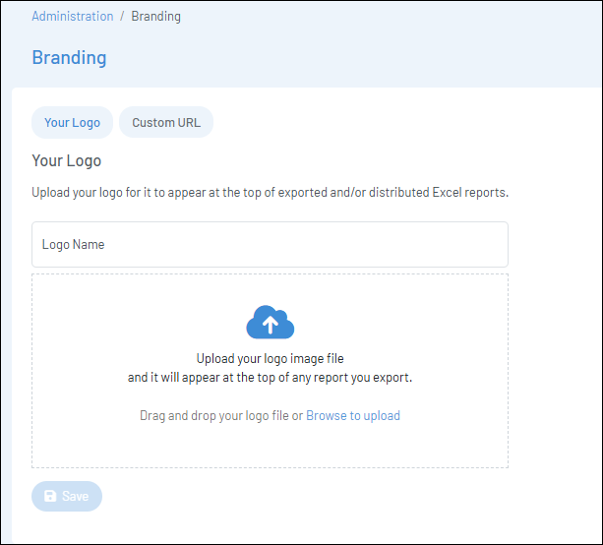This screenshot has width=603, height=545.
Task: Click the cloud upload icon
Action: pos(270,323)
